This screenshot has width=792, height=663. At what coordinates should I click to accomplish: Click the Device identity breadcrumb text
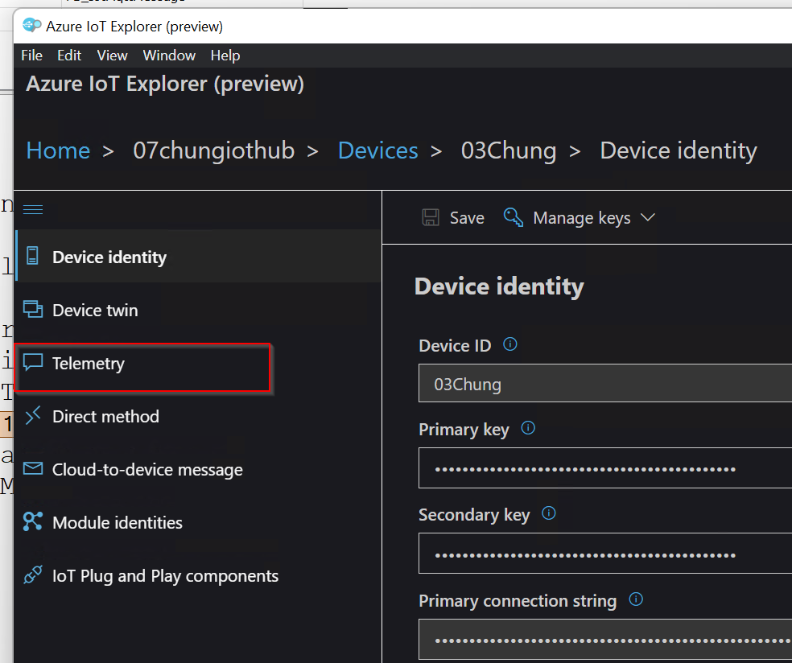pos(679,150)
